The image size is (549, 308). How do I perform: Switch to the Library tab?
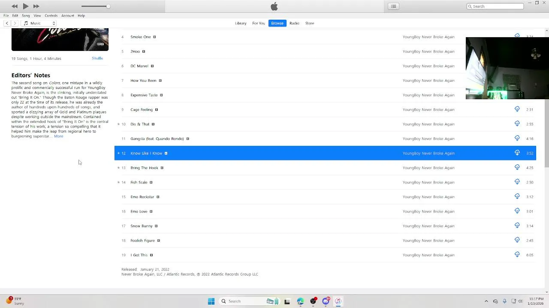pyautogui.click(x=241, y=23)
